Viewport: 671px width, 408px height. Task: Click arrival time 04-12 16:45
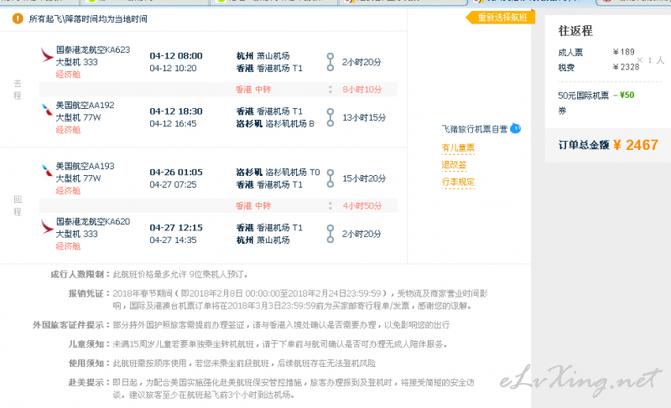(173, 123)
